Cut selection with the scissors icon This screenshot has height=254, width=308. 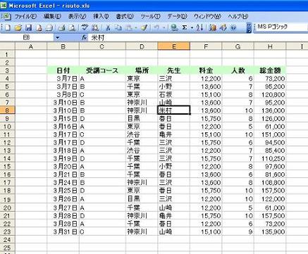pyautogui.click(x=108, y=27)
